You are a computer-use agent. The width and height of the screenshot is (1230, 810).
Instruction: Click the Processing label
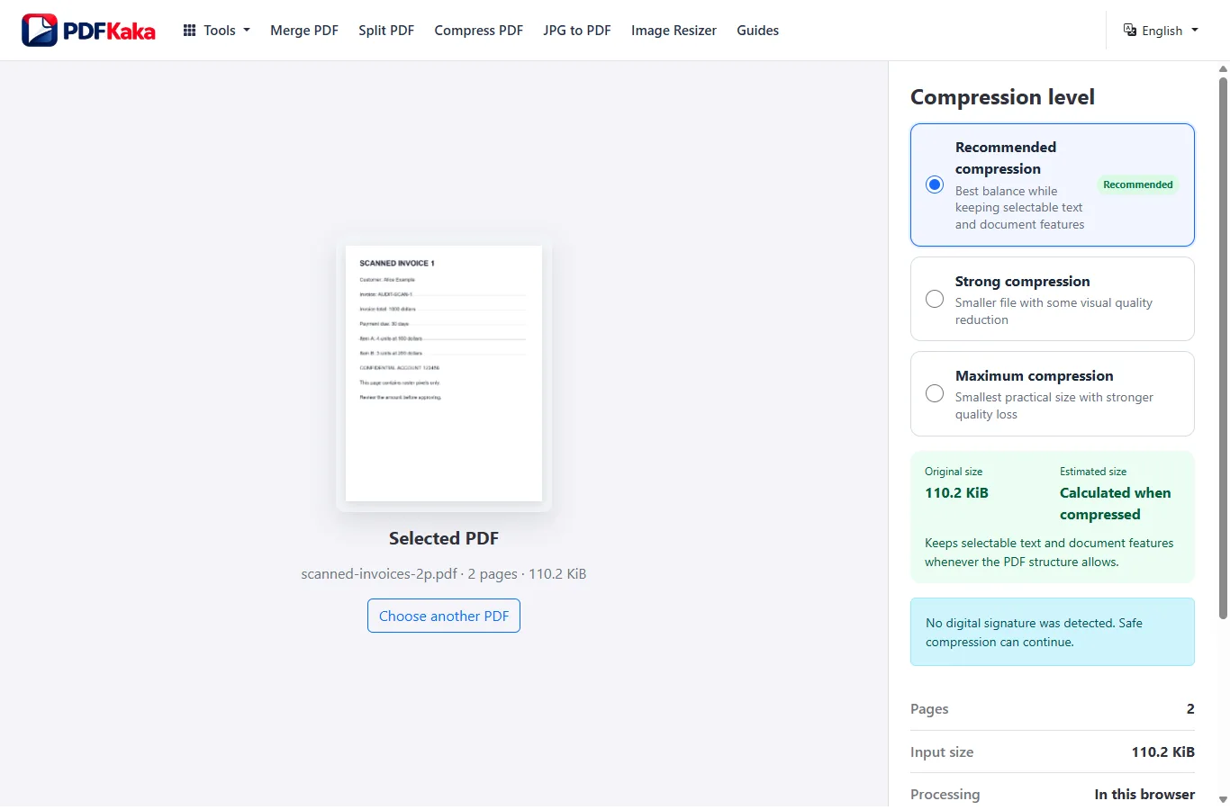[x=945, y=795]
